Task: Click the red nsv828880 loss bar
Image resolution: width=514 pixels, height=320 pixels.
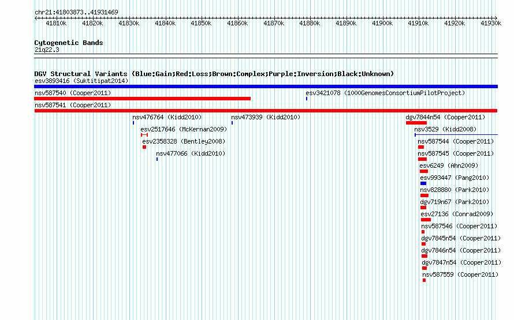Action: 424,195
